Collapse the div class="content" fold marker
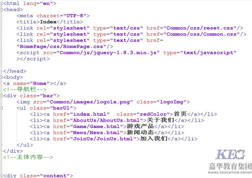 [x=1, y=176]
